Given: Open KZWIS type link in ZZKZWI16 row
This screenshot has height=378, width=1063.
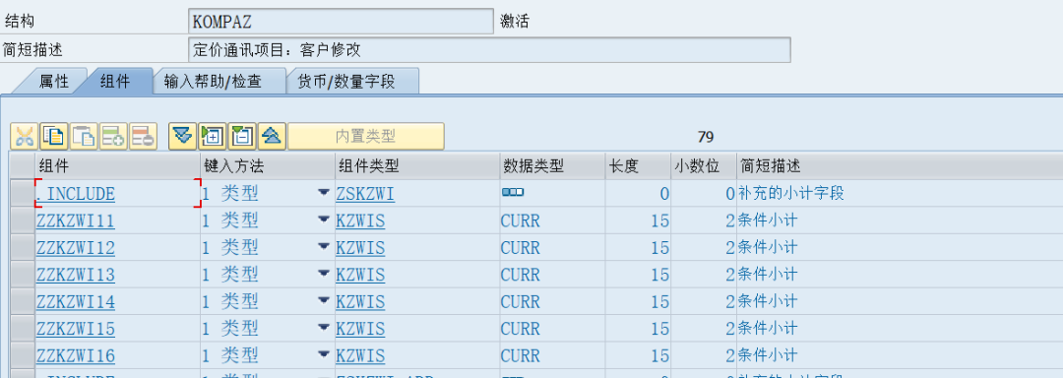Looking at the screenshot, I should 360,355.
